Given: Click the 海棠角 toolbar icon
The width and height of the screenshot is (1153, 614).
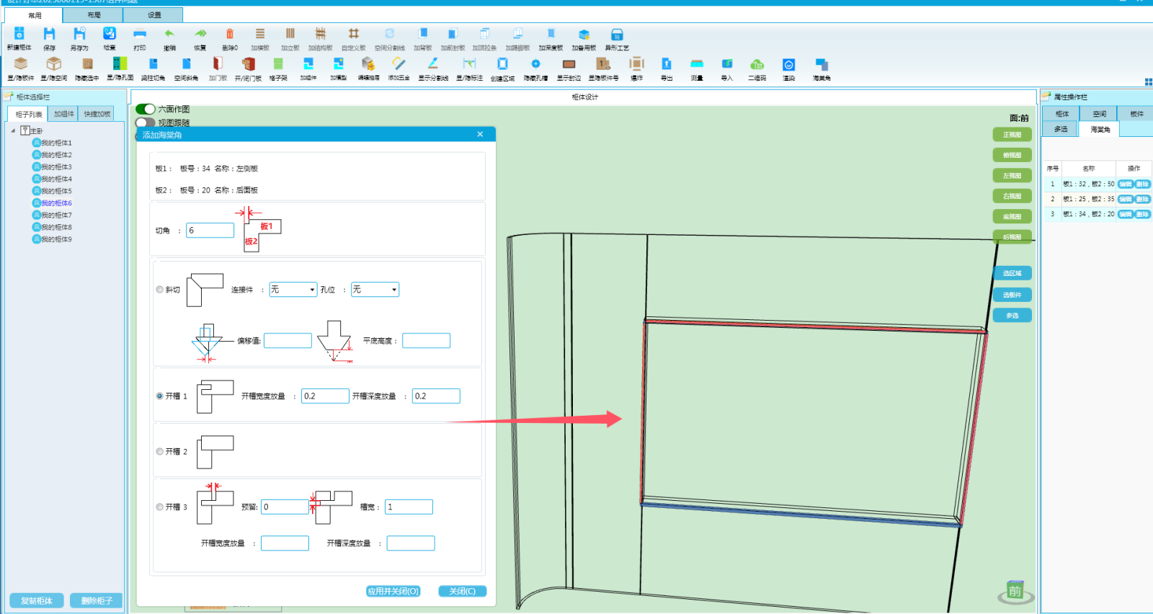Looking at the screenshot, I should coord(822,64).
